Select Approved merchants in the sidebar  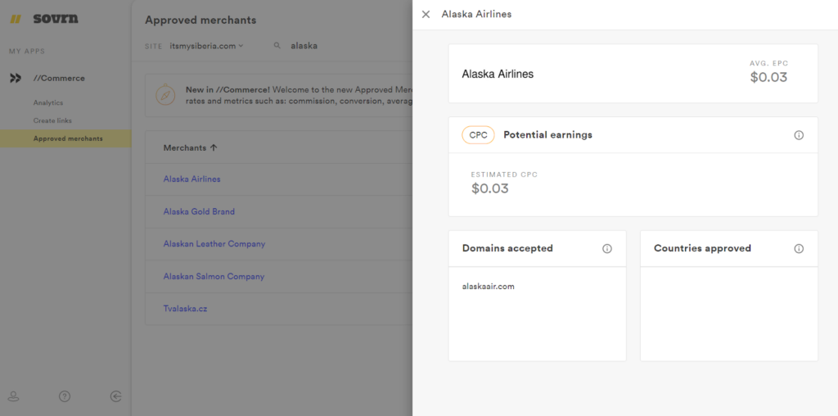[68, 139]
